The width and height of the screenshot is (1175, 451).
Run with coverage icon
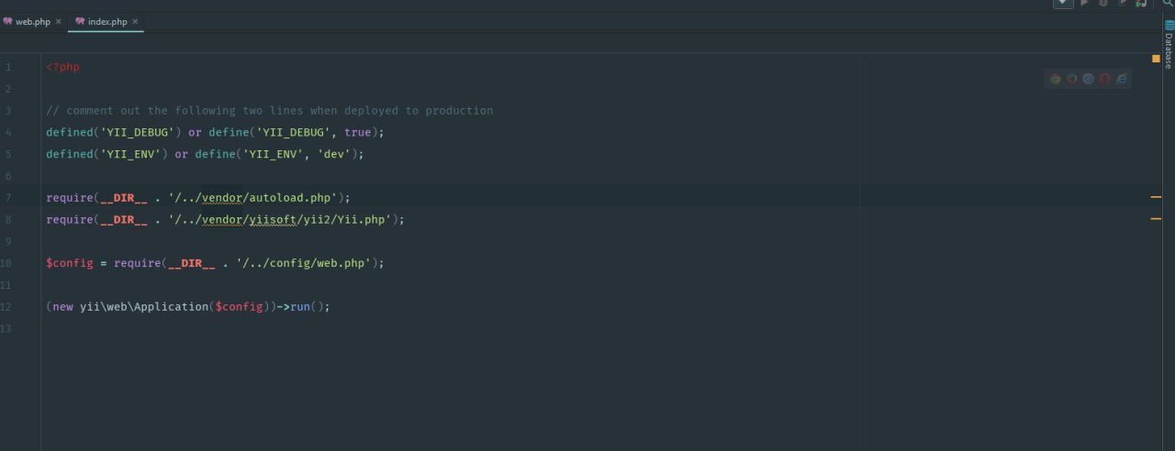(x=1122, y=4)
